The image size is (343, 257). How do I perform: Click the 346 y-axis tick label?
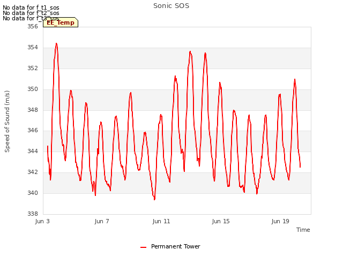(33, 131)
